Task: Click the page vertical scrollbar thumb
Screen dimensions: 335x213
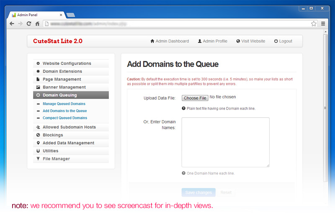Action: coord(325,108)
